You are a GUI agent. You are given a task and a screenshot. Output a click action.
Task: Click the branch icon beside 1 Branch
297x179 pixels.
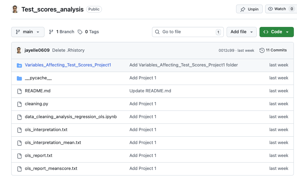pos(51,32)
